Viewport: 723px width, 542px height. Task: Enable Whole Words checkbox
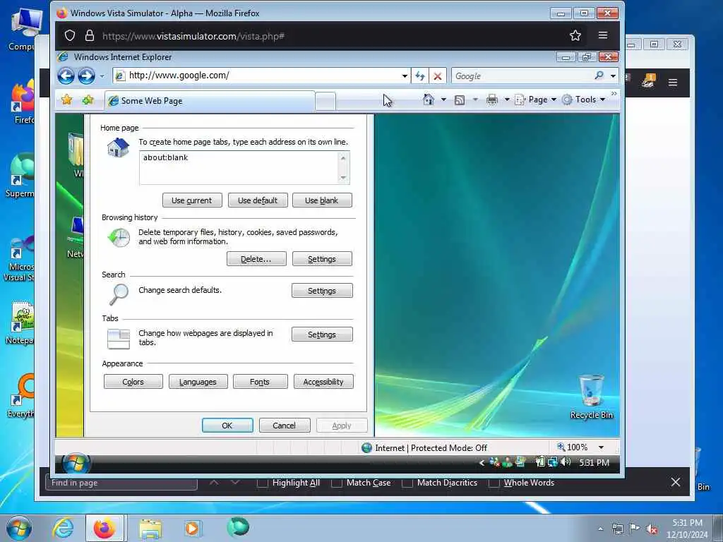(x=494, y=483)
